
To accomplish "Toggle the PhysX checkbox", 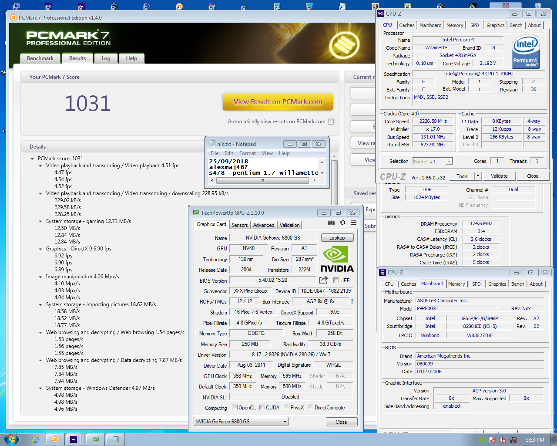I will (x=287, y=408).
